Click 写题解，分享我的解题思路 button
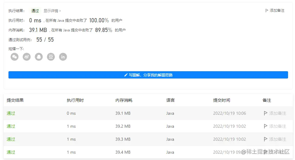This screenshot has height=160, width=295. click(148, 75)
